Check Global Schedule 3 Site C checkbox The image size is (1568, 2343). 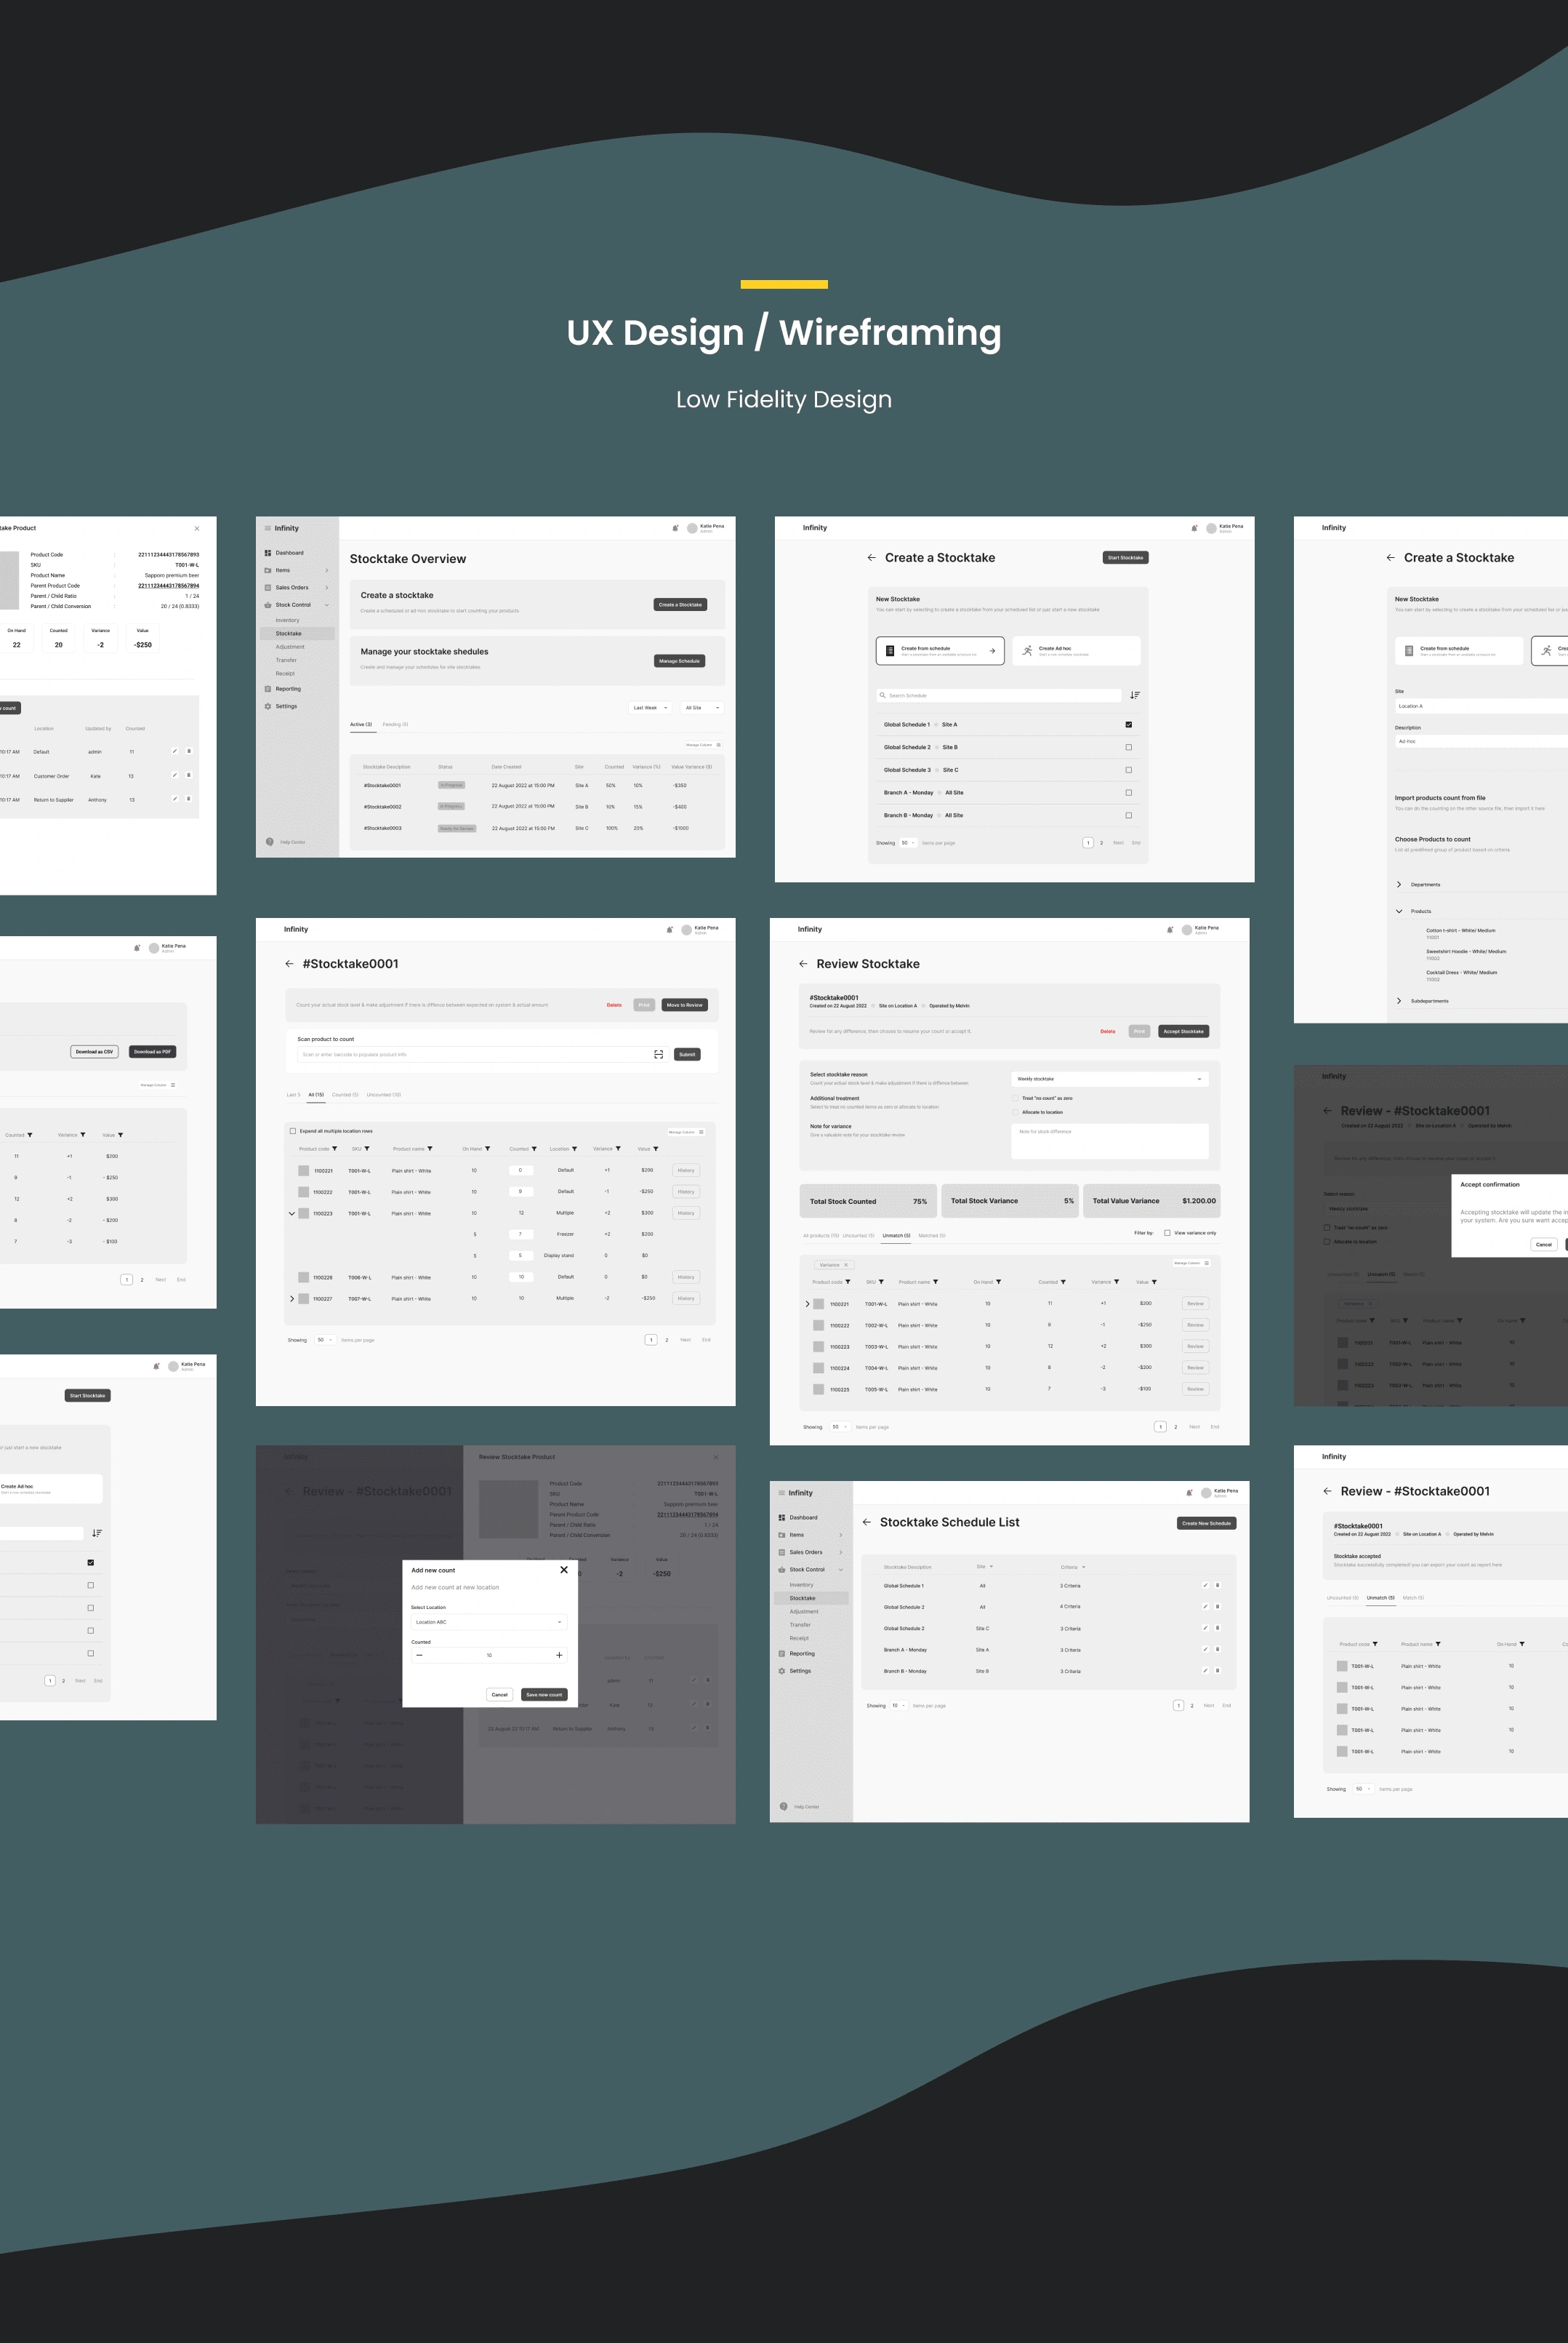tap(1129, 770)
